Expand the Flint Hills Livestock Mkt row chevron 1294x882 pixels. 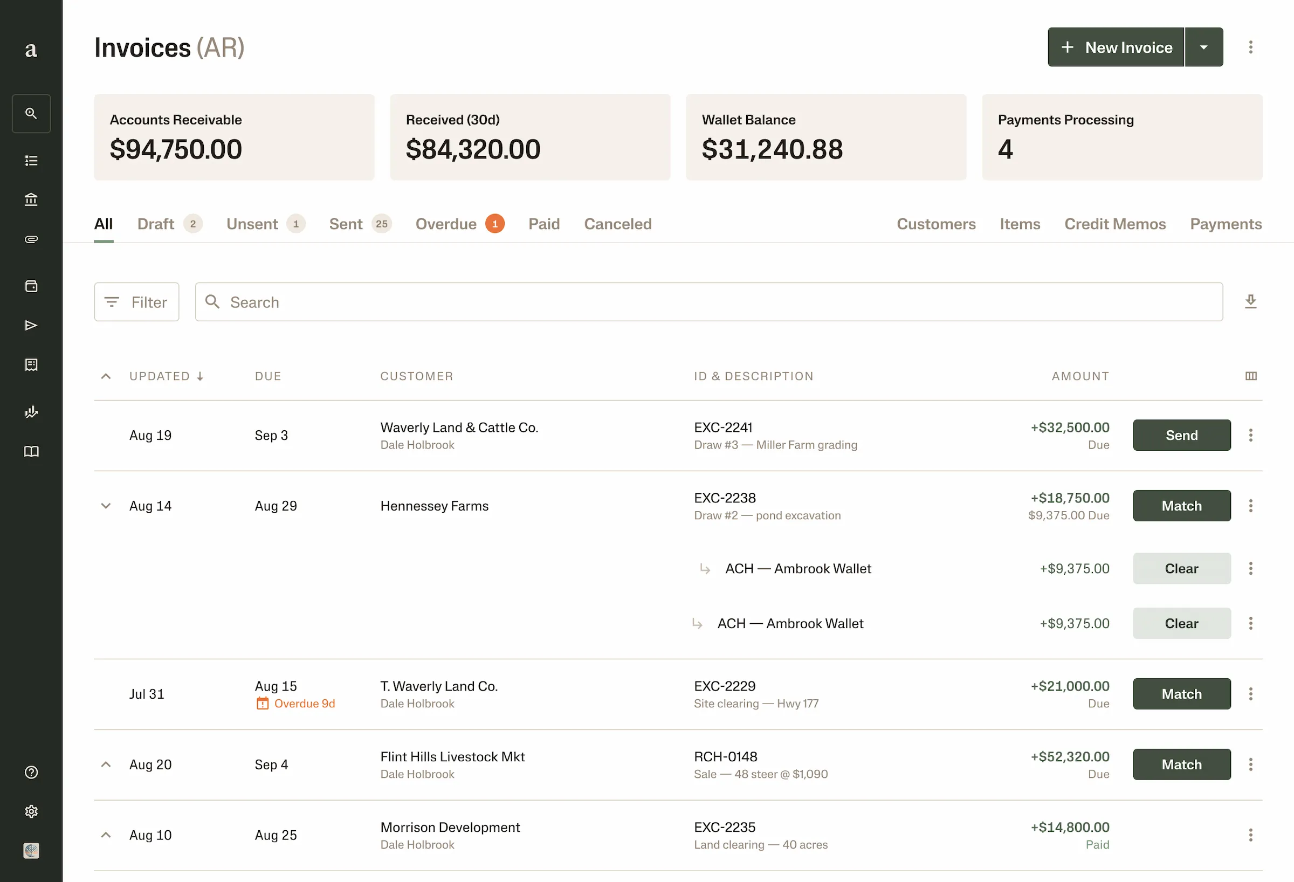tap(106, 764)
